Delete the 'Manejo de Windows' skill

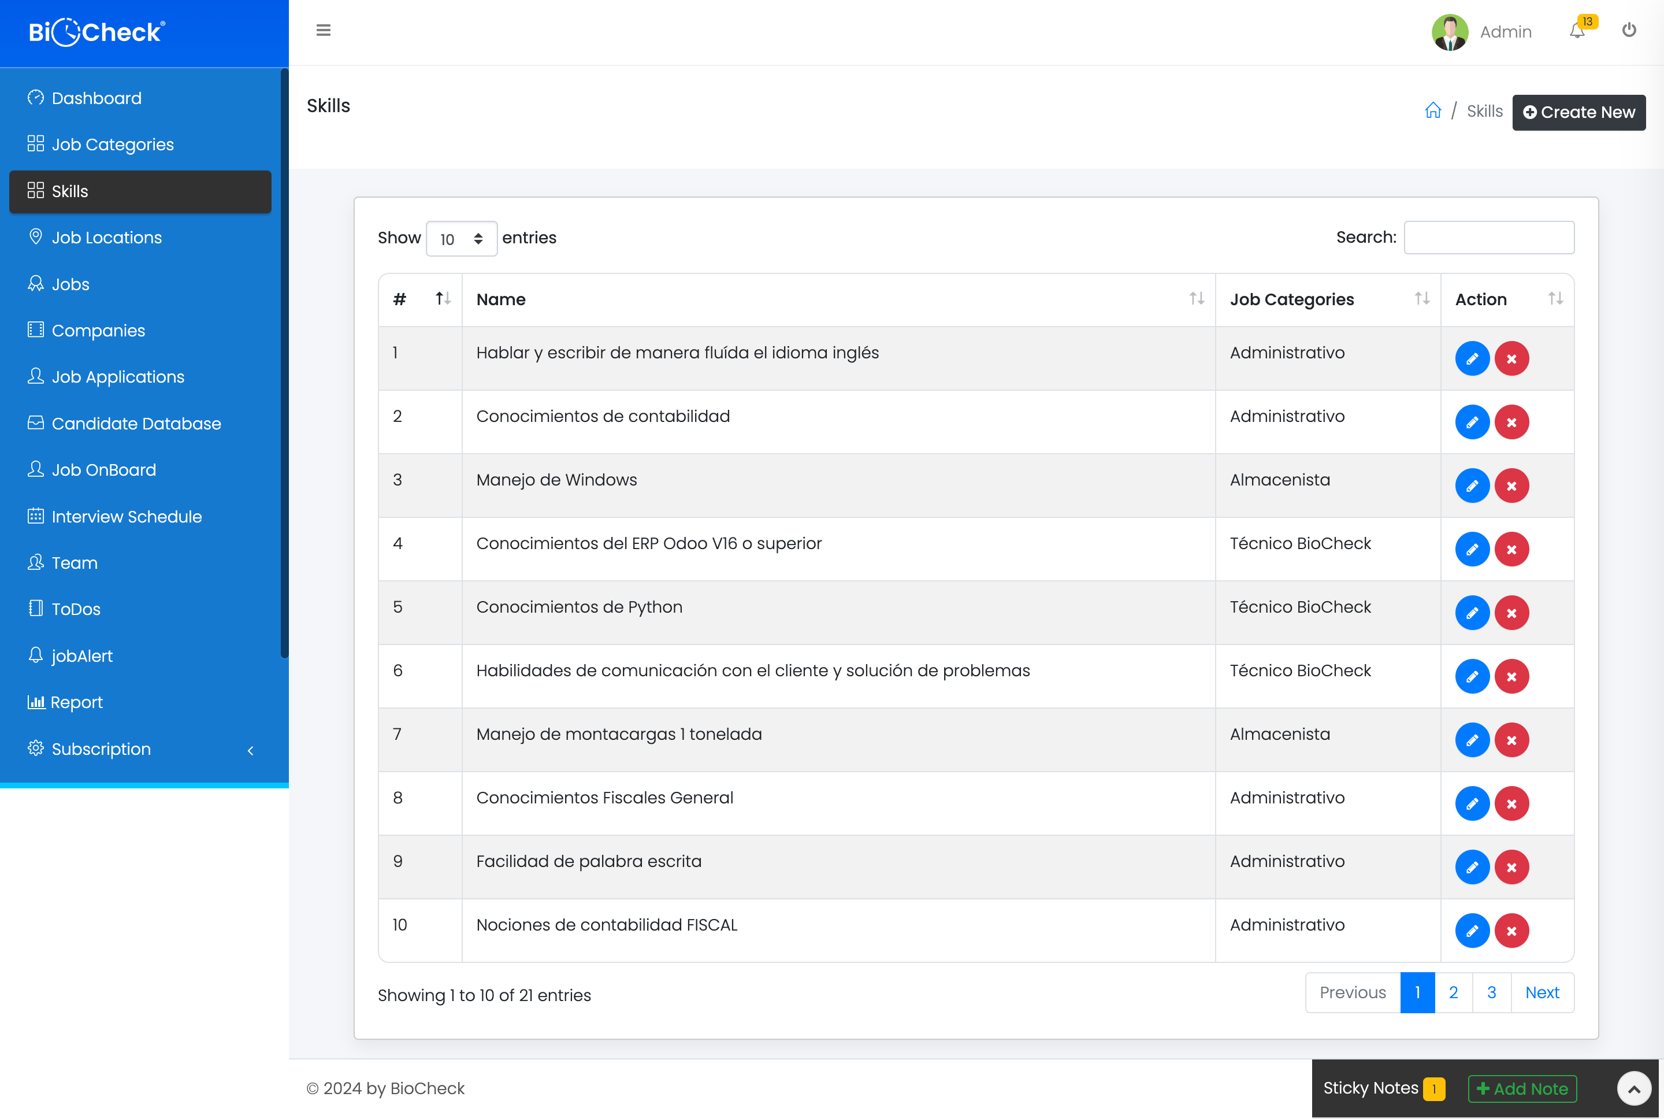coord(1511,486)
